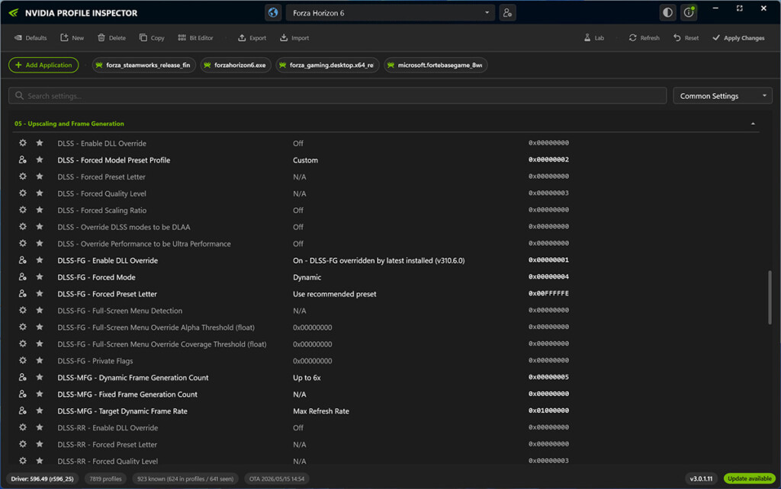
Task: Toggle the star for DLSS - Forced Model Preset Profile
Action: [x=40, y=160]
